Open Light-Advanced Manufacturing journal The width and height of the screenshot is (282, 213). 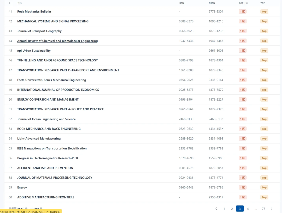[39, 139]
